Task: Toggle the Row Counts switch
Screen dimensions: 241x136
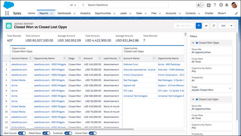Action: click(22, 133)
